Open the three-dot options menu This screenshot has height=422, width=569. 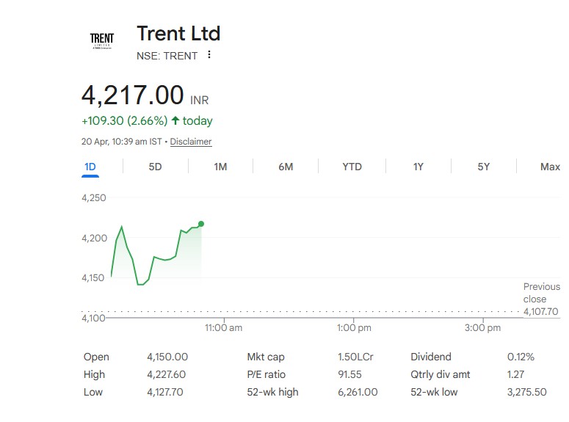click(x=209, y=55)
